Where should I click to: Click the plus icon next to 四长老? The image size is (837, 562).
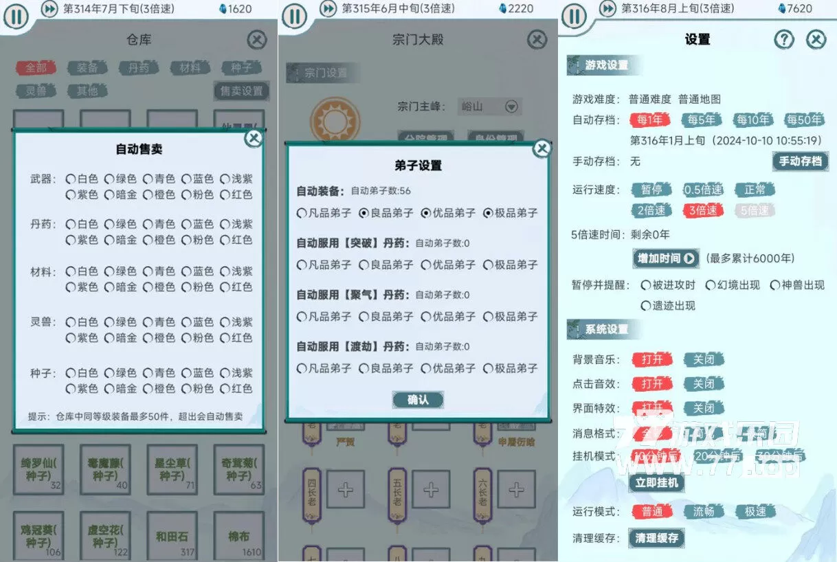[x=345, y=489]
